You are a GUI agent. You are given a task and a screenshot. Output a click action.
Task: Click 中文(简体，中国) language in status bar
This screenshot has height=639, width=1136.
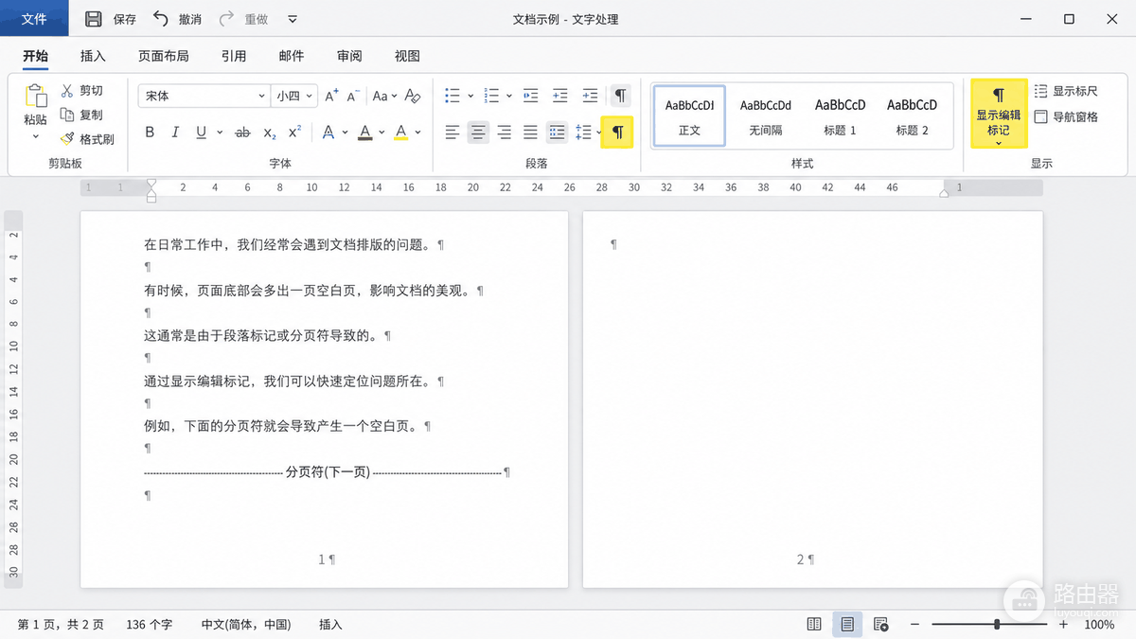pos(246,625)
